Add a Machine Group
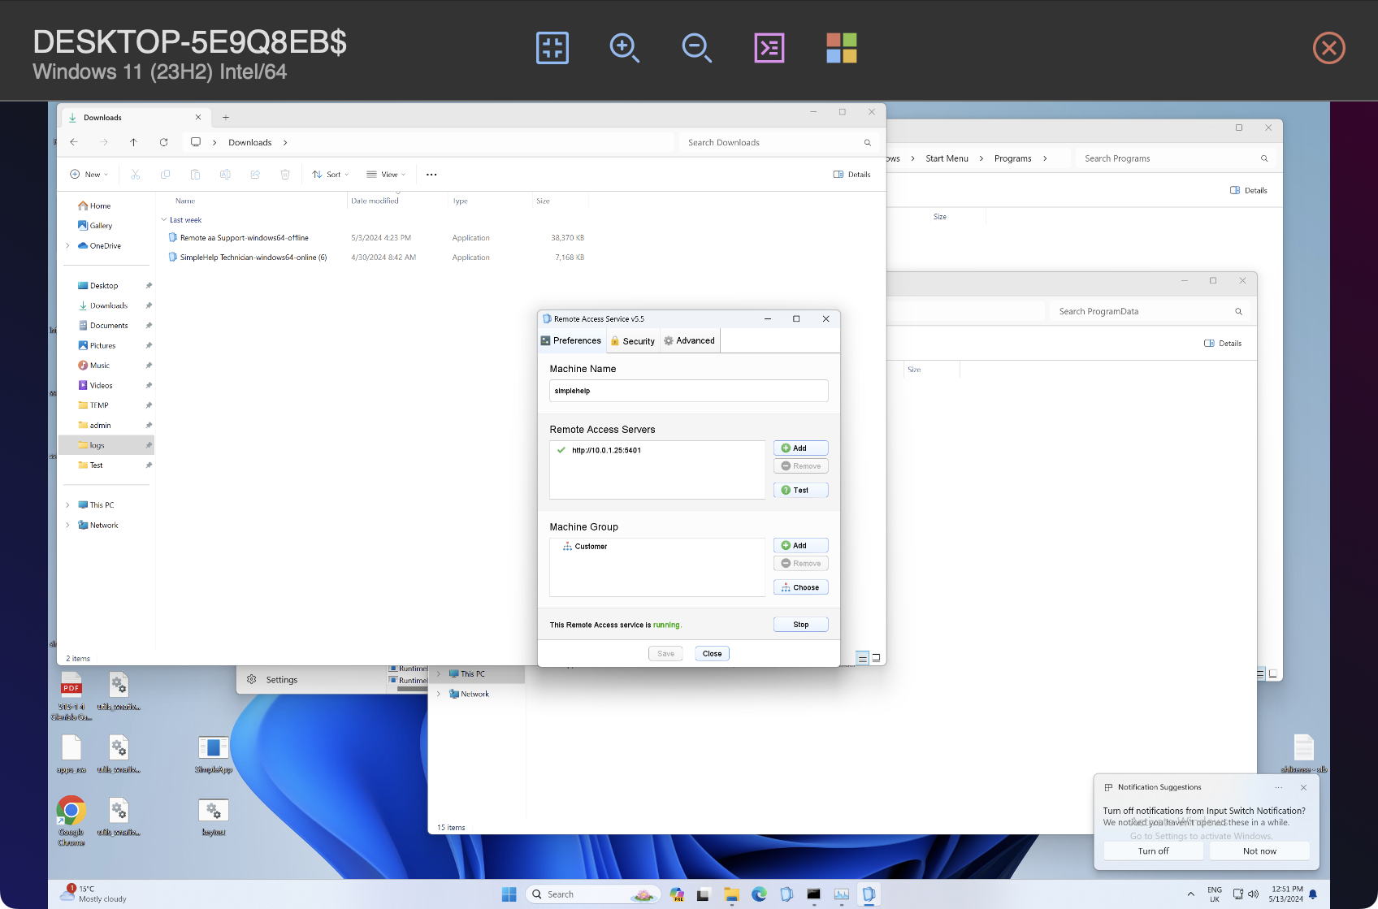This screenshot has width=1378, height=909. click(801, 546)
